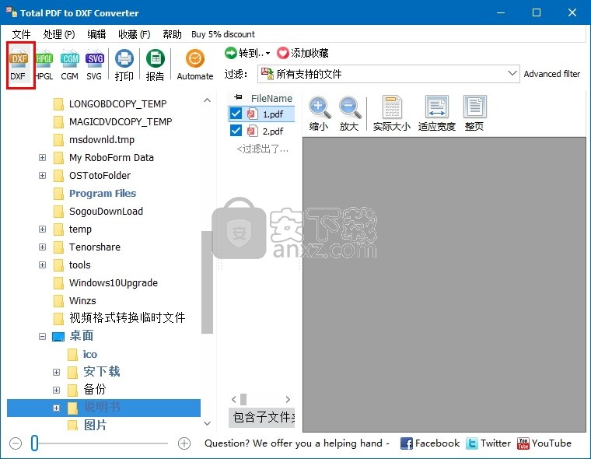Select the LONGOBDCOPY_TEMP folder
The width and height of the screenshot is (591, 459).
click(117, 103)
